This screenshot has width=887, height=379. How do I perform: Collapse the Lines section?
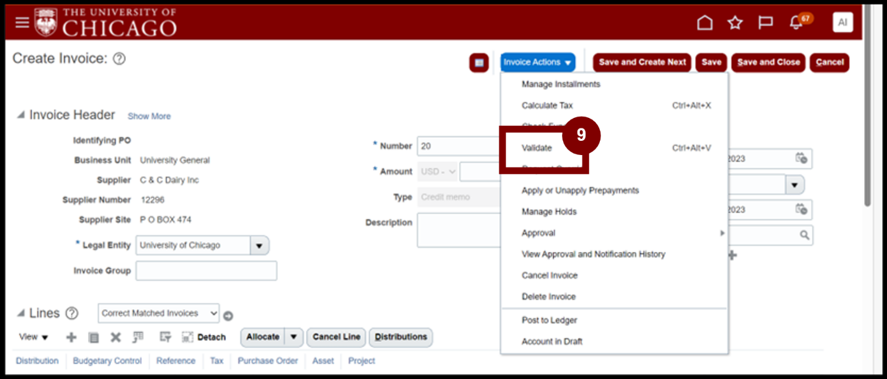[21, 313]
